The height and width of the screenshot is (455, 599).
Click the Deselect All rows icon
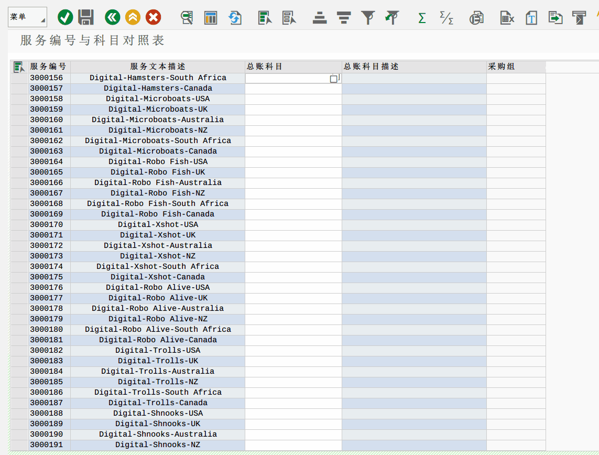tap(289, 18)
